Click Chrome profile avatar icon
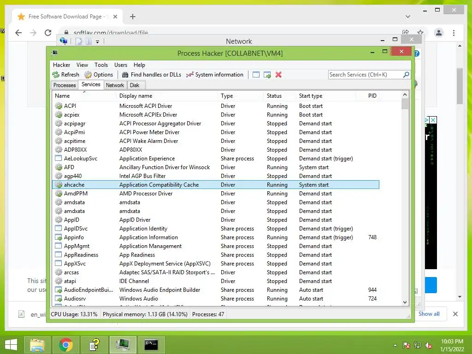 click(x=439, y=33)
